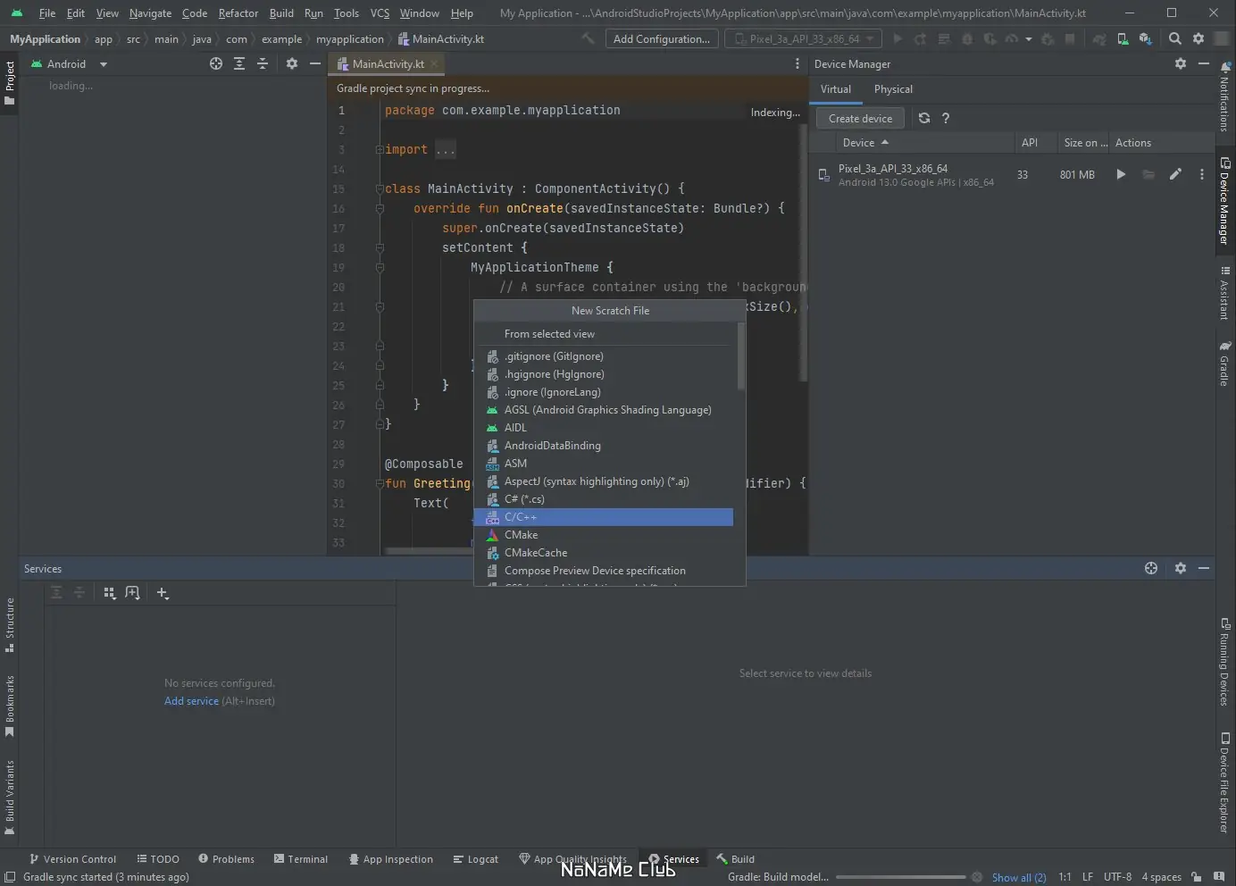
Task: Toggle the Project tool window sidebar button
Action: coord(10,83)
